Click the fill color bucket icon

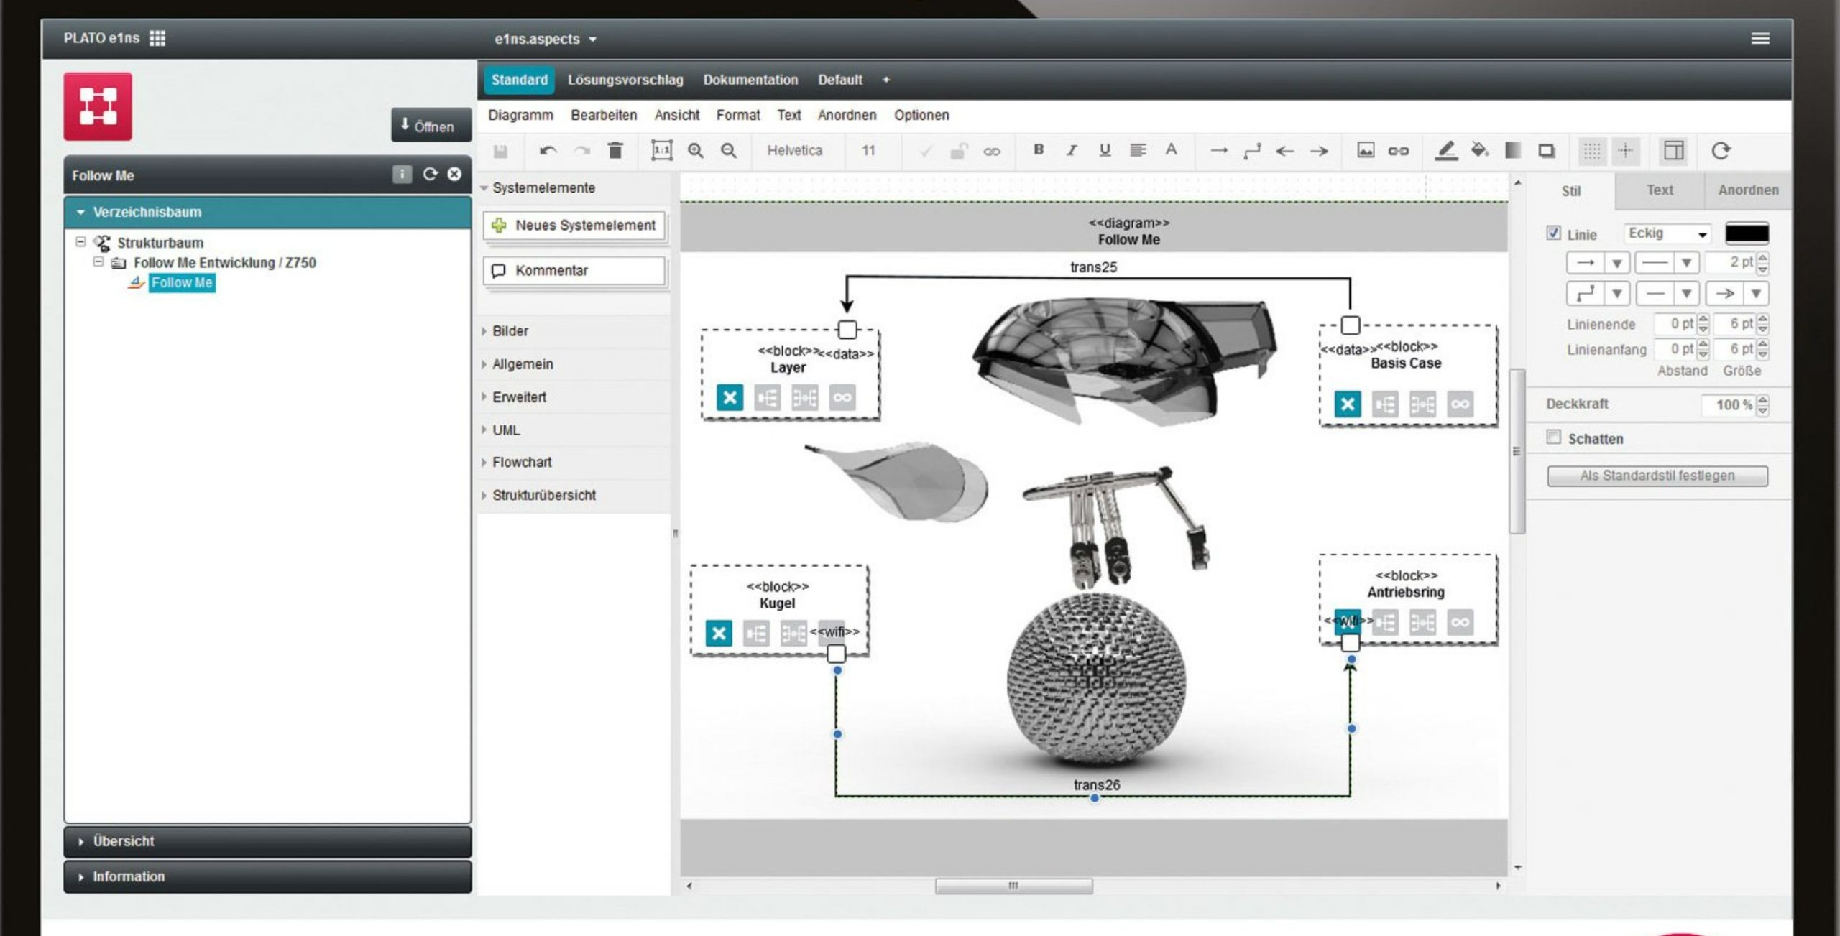click(x=1479, y=150)
